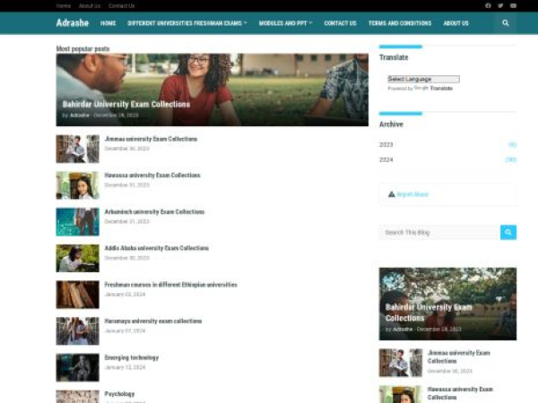Open Jimmaa university Exam Collections post
Screen dimensions: 538x403
click(151, 139)
